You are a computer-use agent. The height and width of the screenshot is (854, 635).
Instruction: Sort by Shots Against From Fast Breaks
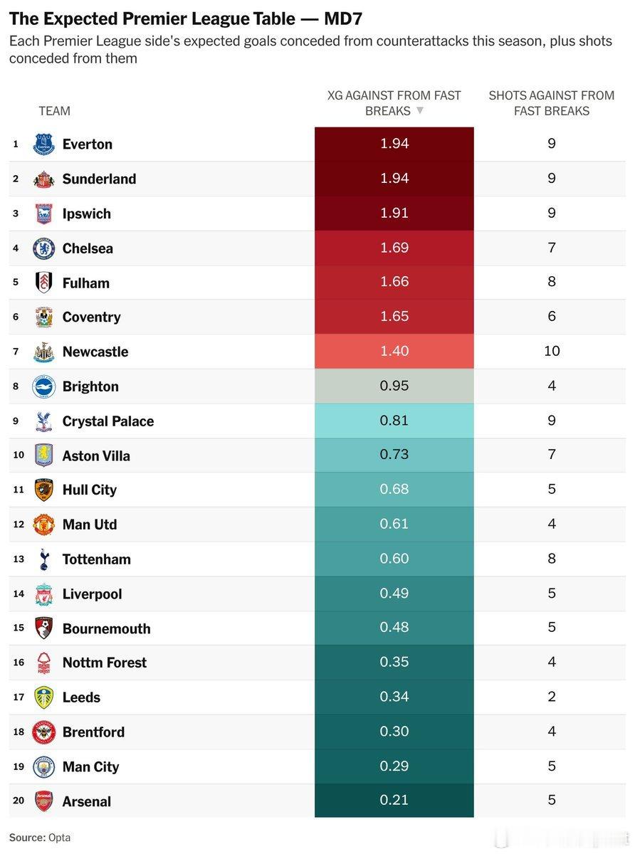pos(552,103)
